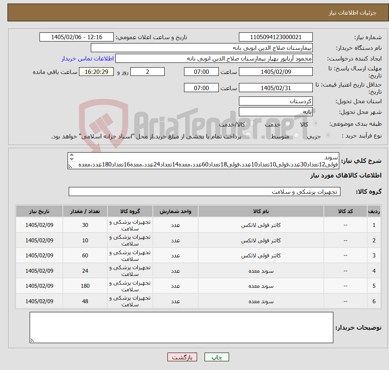Viewport: 389px width, 370px height.
Task: Click requester field محمود آریاپور بهیار
Action: [214, 59]
